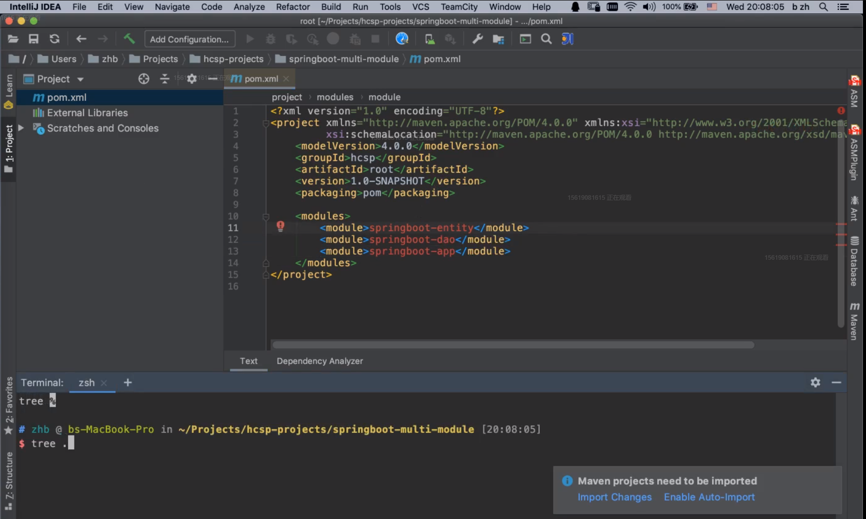The height and width of the screenshot is (519, 866).
Task: Click the editor vertical scrollbar
Action: [841, 223]
